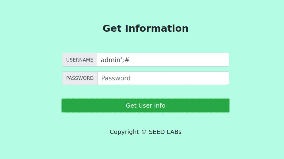Click the divider line under the heading
This screenshot has width=284, height=159.
[145, 39]
